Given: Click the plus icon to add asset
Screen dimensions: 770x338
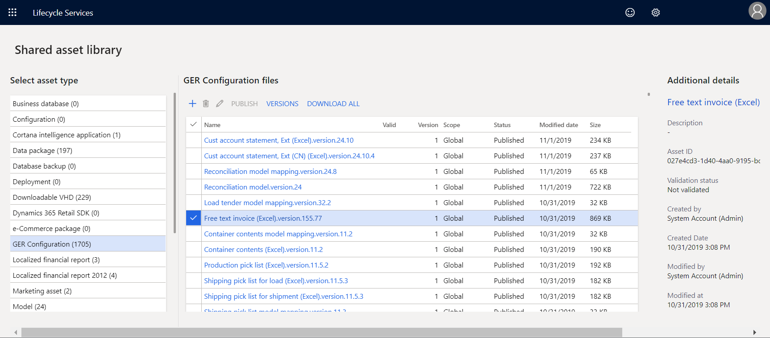Looking at the screenshot, I should pos(192,103).
